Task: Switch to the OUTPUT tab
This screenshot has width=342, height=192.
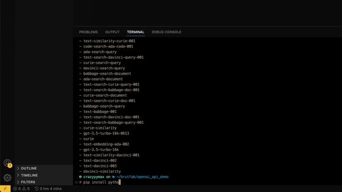Action: click(x=112, y=32)
